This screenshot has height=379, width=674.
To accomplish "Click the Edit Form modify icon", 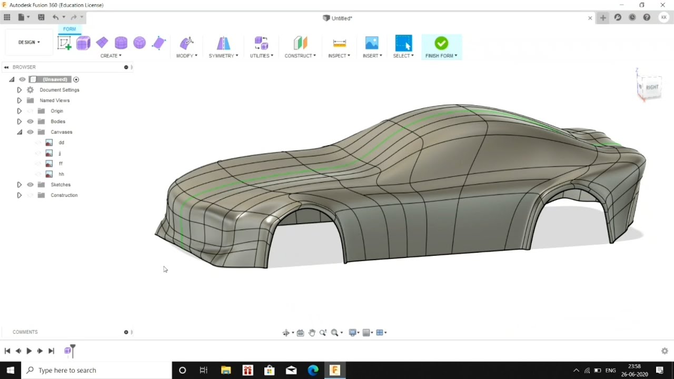I will point(186,43).
